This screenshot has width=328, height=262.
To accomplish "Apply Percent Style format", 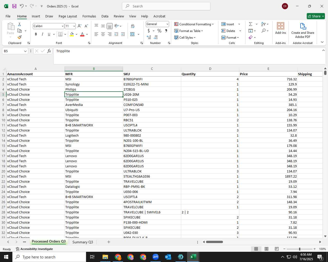I will 159,31.
